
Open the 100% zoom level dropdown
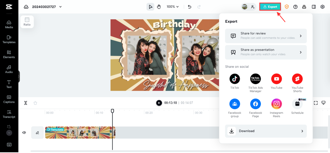click(x=173, y=7)
